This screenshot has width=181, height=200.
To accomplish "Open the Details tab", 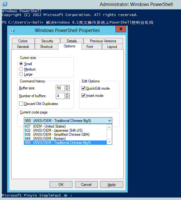I will pyautogui.click(x=72, y=41).
